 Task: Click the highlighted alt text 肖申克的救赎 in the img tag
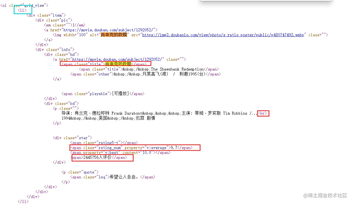[114, 35]
